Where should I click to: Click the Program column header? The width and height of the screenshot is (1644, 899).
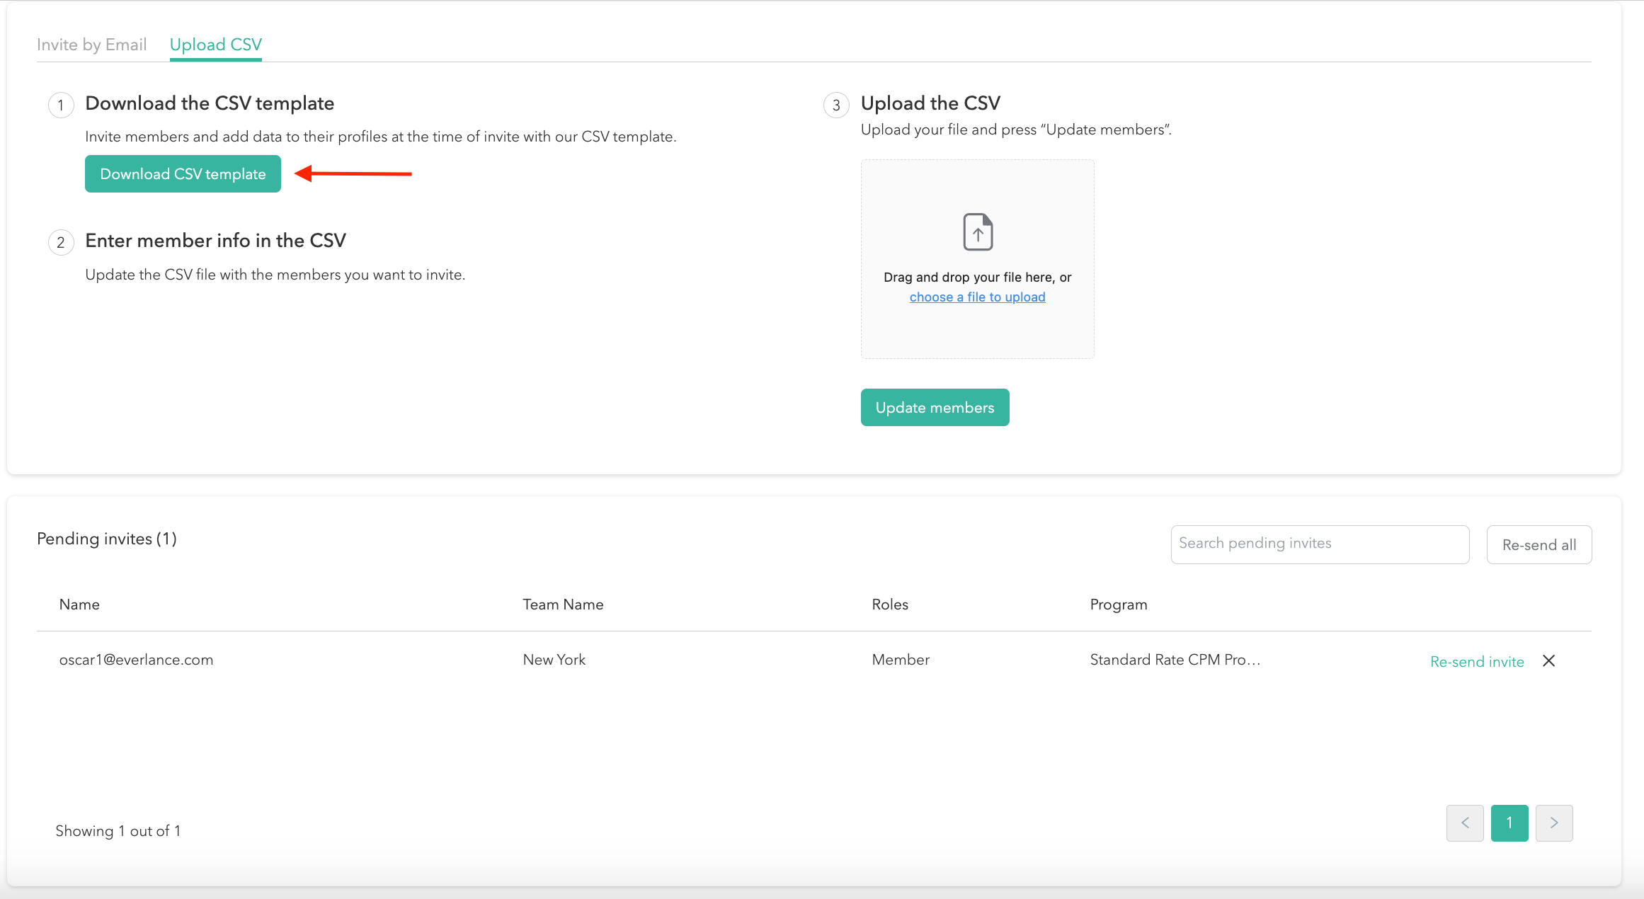tap(1118, 605)
